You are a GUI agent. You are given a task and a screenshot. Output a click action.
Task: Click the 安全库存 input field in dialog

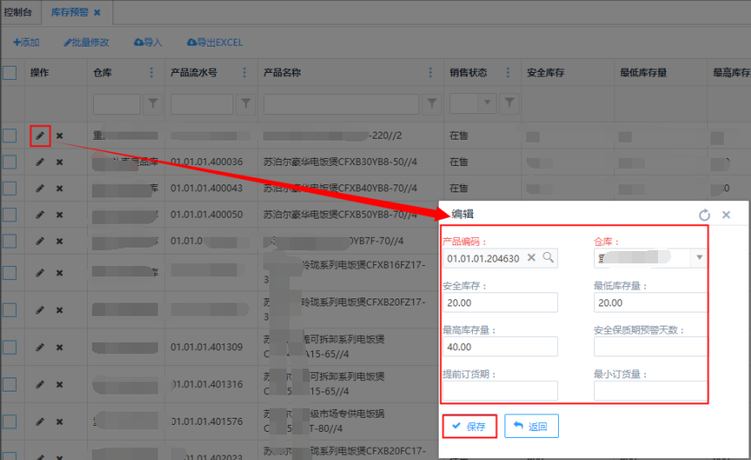[500, 302]
